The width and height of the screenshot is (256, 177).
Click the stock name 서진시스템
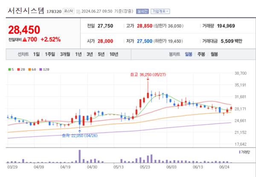[26, 11]
